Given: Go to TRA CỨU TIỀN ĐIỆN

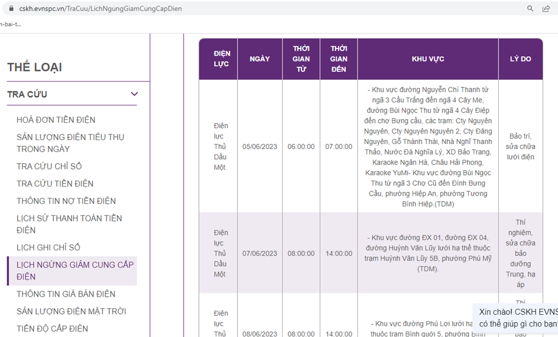Looking at the screenshot, I should point(55,183).
